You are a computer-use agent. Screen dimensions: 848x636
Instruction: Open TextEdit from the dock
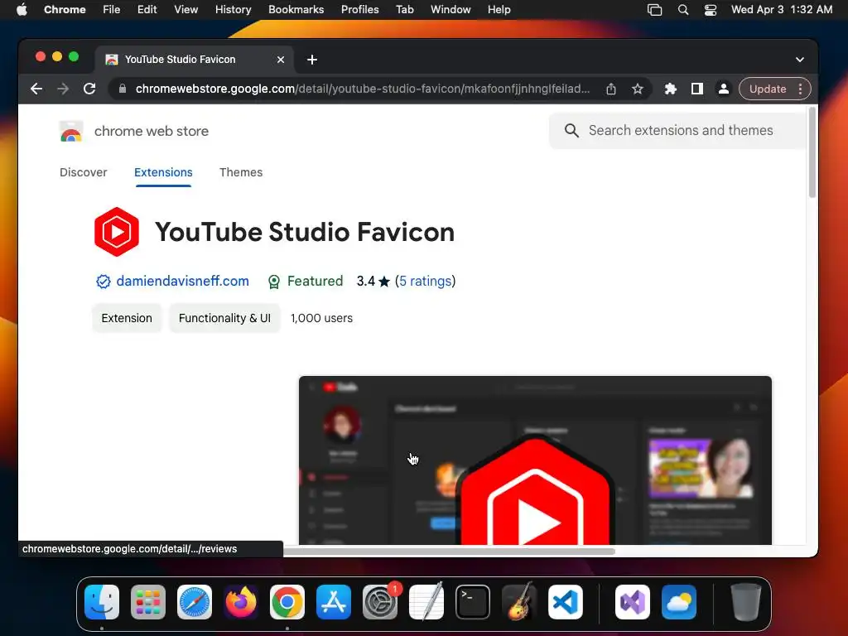coord(426,602)
